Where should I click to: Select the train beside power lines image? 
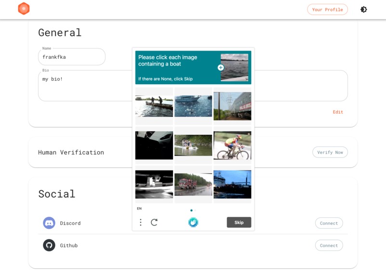[x=232, y=106]
